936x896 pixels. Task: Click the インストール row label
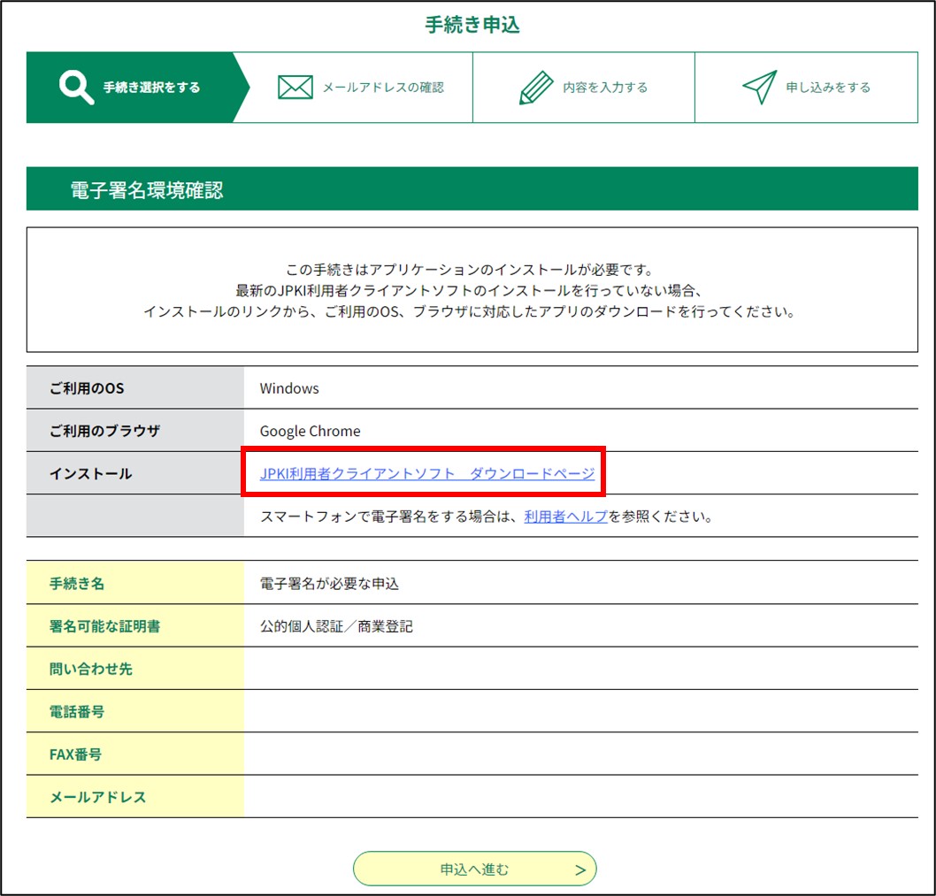coord(91,473)
